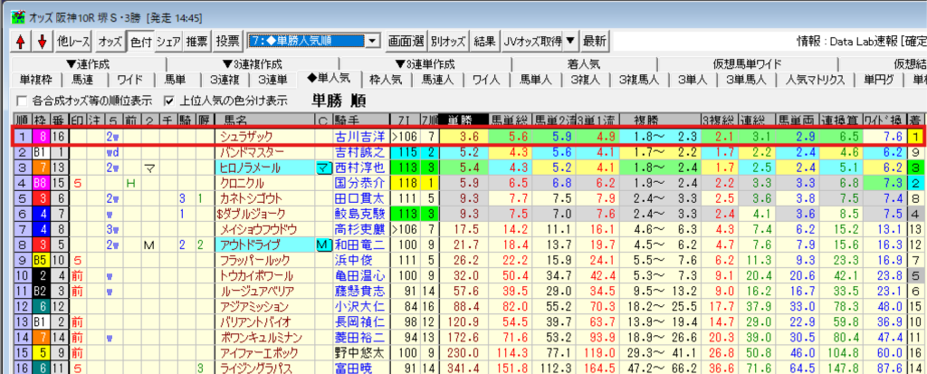This screenshot has height=374, width=927.
Task: Click the yellow frame 5 cell for アイファーエポック
Action: [42, 352]
